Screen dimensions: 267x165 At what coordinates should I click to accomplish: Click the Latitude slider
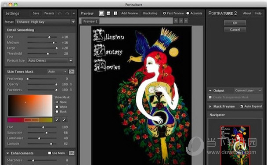(x=42, y=144)
